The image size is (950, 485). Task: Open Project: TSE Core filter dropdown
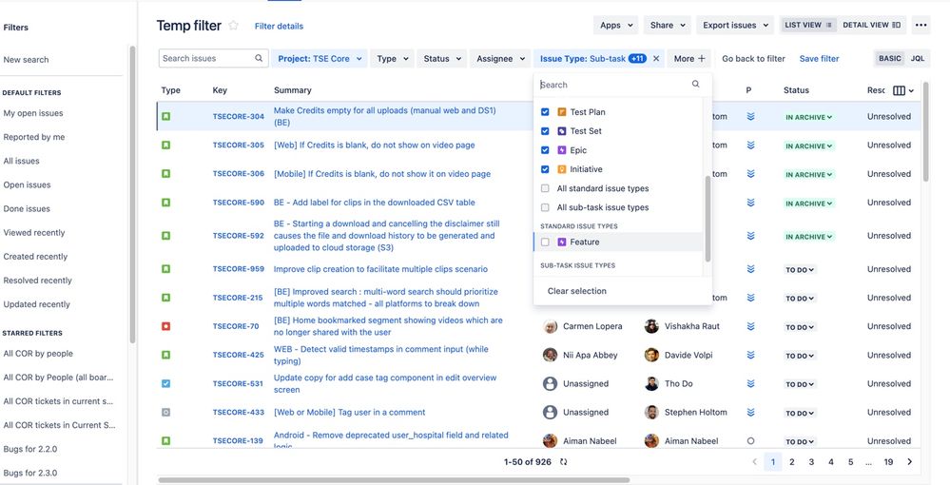[320, 59]
